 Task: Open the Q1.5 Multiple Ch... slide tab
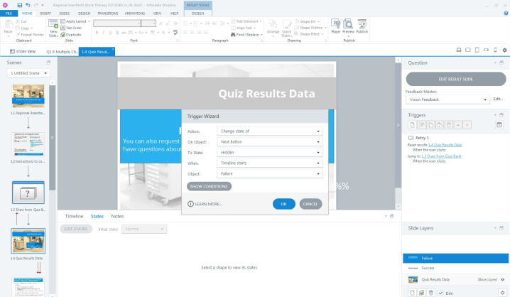point(62,52)
